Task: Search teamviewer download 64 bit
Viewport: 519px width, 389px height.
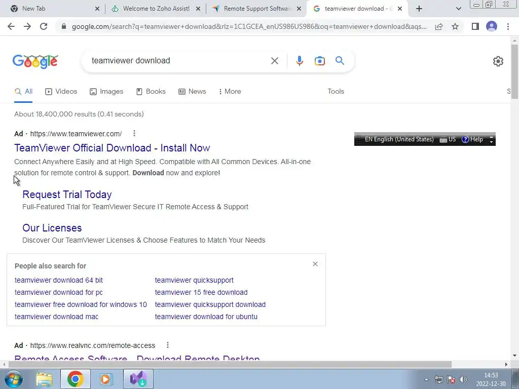Action: pyautogui.click(x=59, y=280)
